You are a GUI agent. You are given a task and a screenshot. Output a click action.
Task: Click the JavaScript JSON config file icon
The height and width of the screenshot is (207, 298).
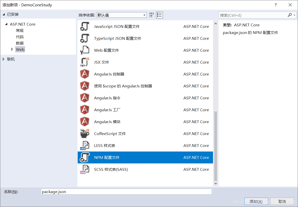pyautogui.click(x=85, y=26)
